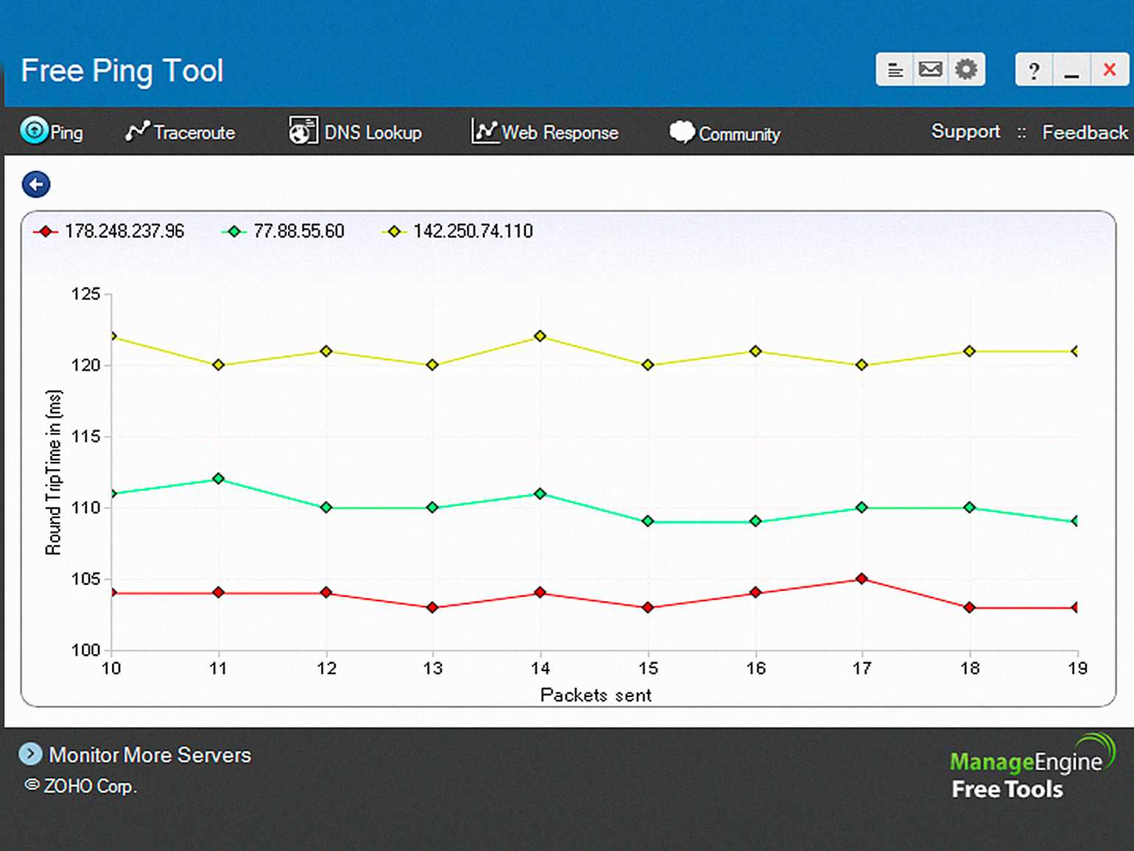Image resolution: width=1134 pixels, height=851 pixels.
Task: Open the text list icon in header
Action: pyautogui.click(x=895, y=70)
